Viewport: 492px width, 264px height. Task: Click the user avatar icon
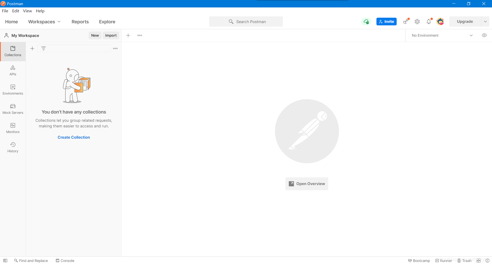pyautogui.click(x=440, y=22)
